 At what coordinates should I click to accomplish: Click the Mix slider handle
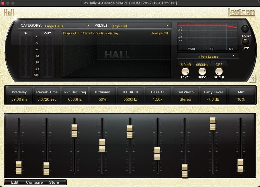[x=240, y=165]
